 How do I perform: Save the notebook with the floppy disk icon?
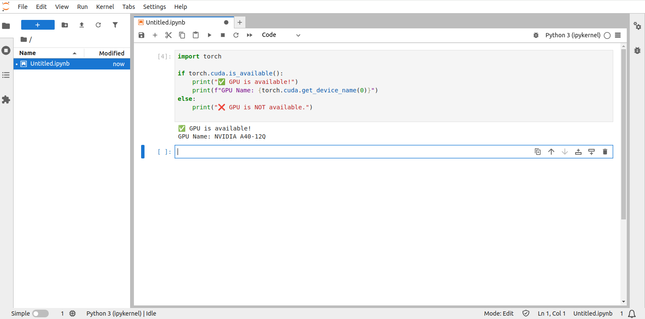click(142, 35)
